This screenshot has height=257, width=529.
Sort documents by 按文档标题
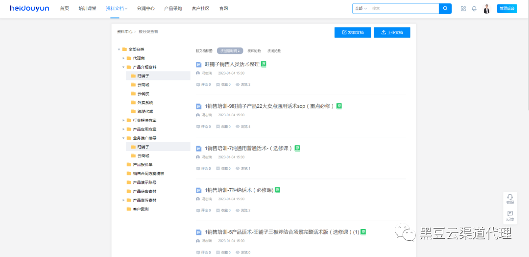pos(204,51)
